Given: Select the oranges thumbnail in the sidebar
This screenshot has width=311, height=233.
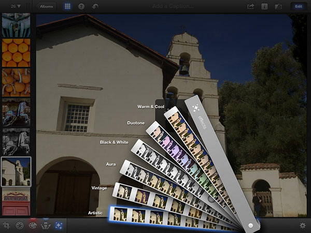Looking at the screenshot, I should click(16, 53).
